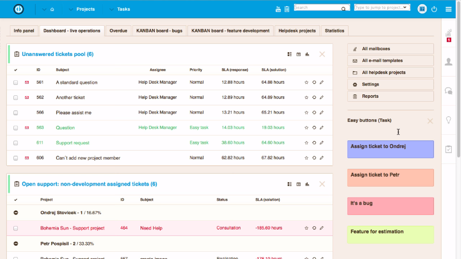Click lightbulb icon in right sidebar
This screenshot has height=259, width=461.
tap(448, 120)
